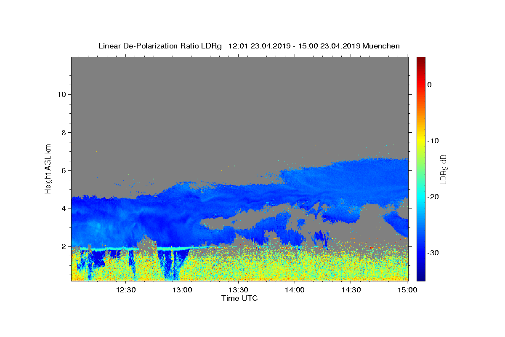505x337 pixels.
Task: Click the yellow noisy boundary layer at 14:00
Action: pyautogui.click(x=295, y=265)
